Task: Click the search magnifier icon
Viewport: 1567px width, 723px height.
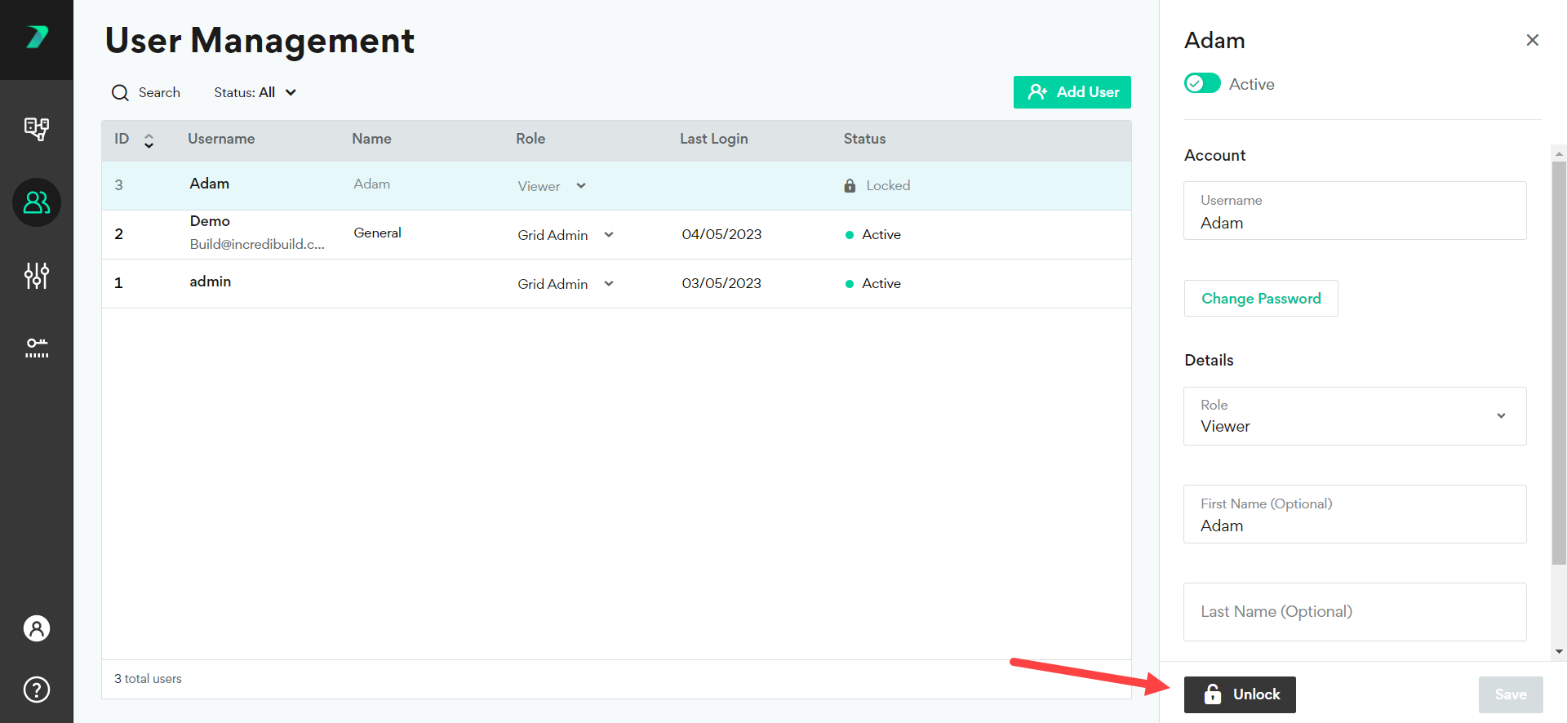Action: point(120,93)
